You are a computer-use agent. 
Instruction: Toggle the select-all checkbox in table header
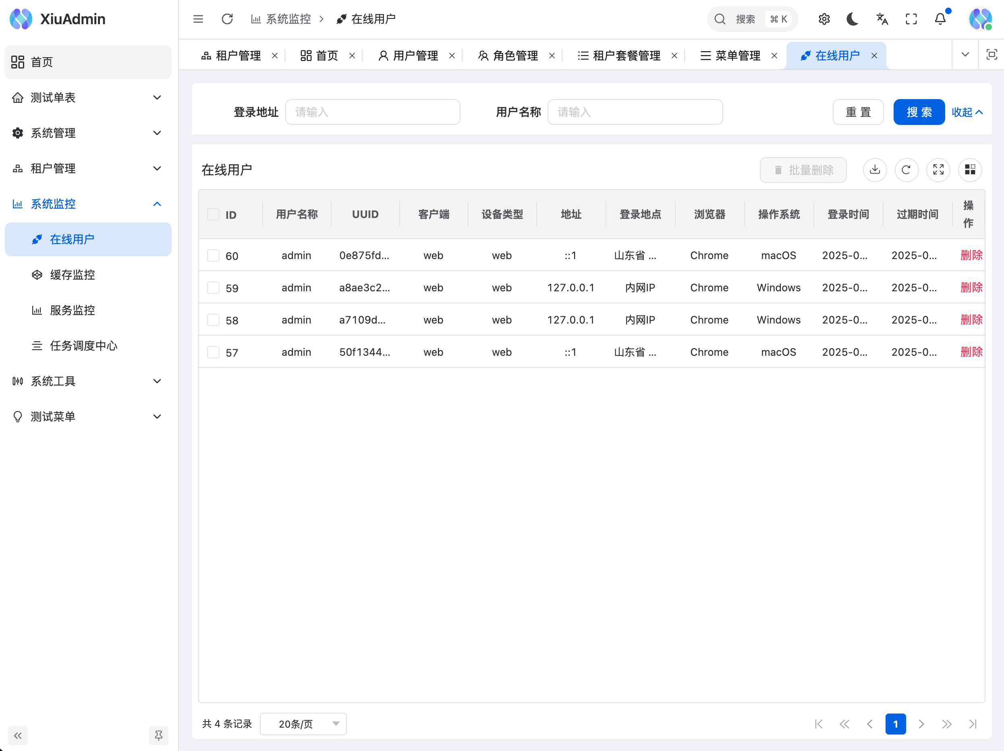[213, 214]
